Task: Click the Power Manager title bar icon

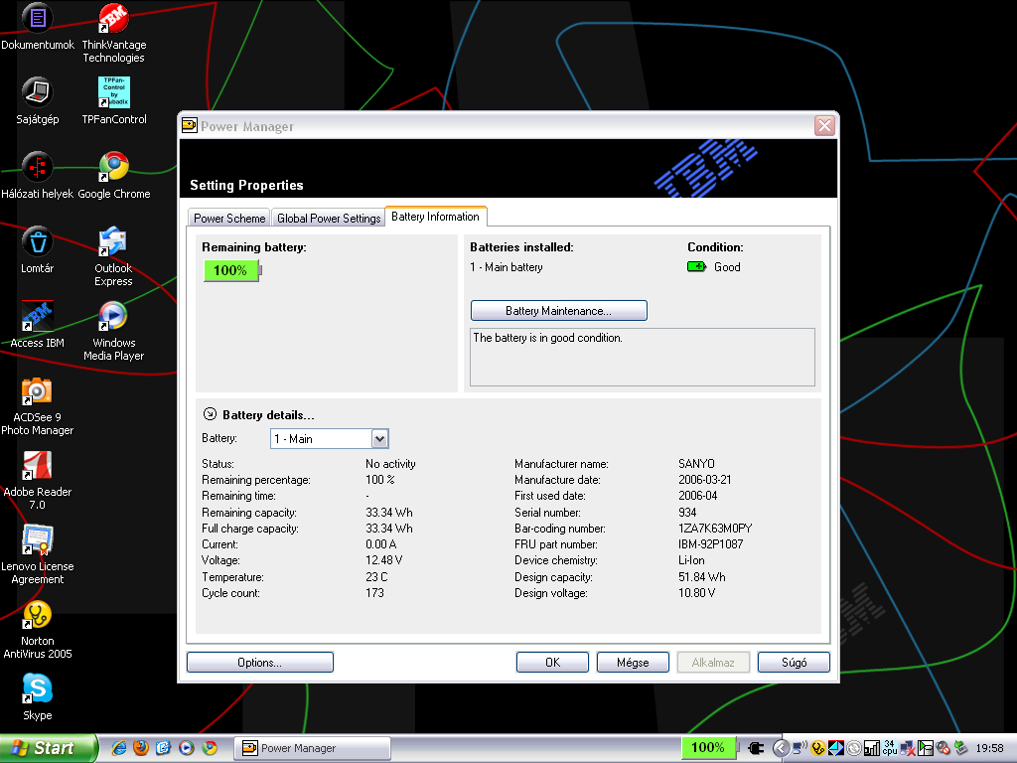Action: coord(190,125)
